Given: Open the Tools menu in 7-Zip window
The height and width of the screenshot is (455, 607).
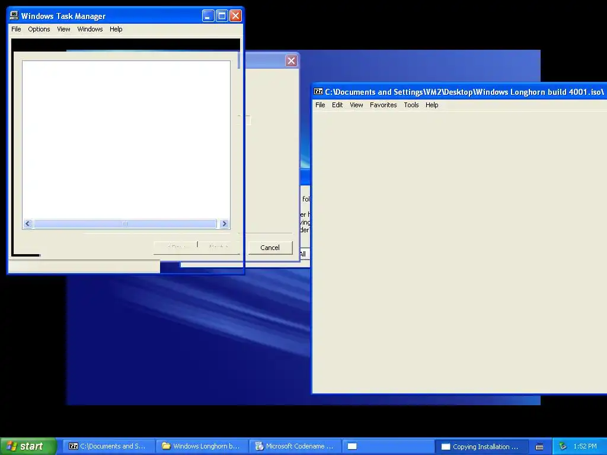Looking at the screenshot, I should tap(411, 105).
